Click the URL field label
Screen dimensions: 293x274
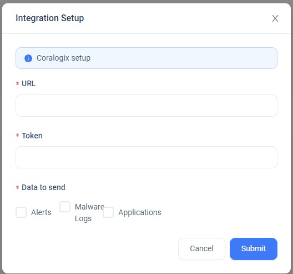point(29,83)
